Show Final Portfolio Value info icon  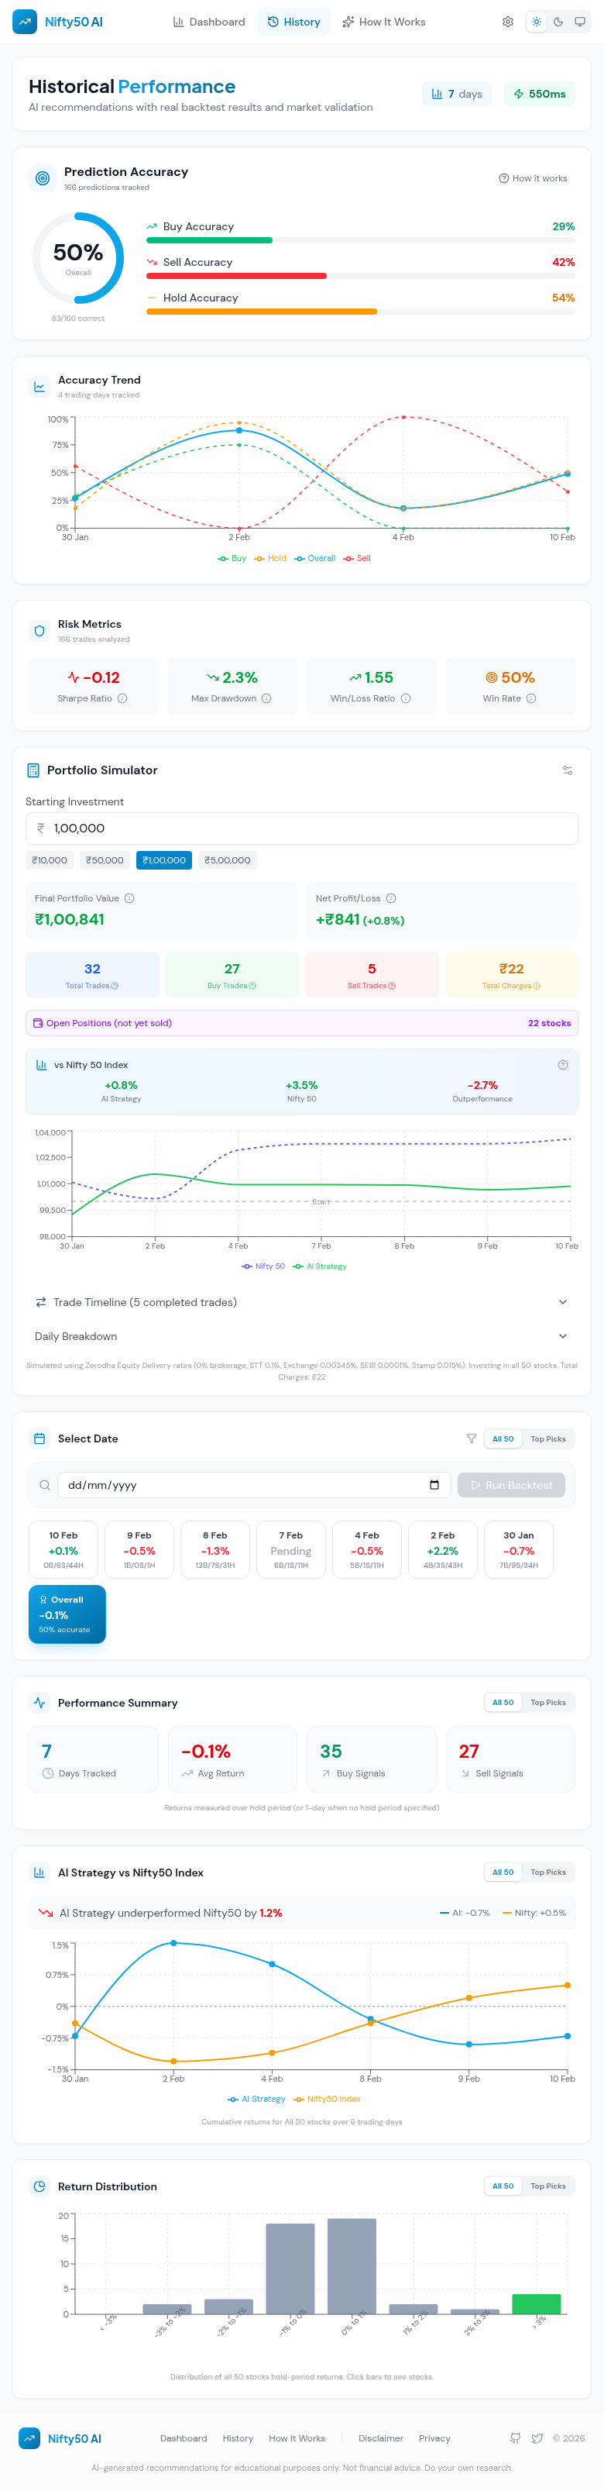click(129, 898)
